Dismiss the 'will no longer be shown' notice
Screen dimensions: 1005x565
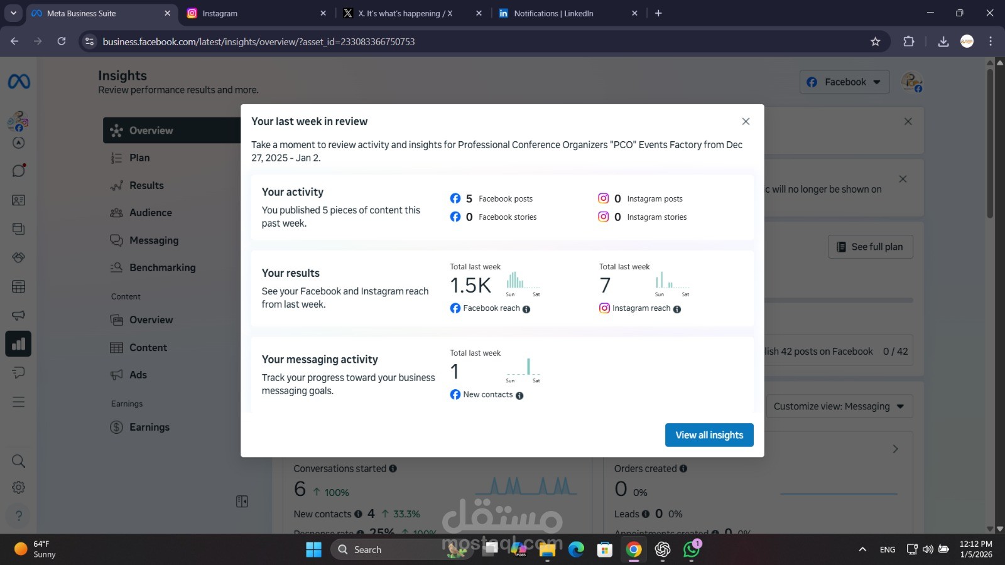click(x=903, y=179)
